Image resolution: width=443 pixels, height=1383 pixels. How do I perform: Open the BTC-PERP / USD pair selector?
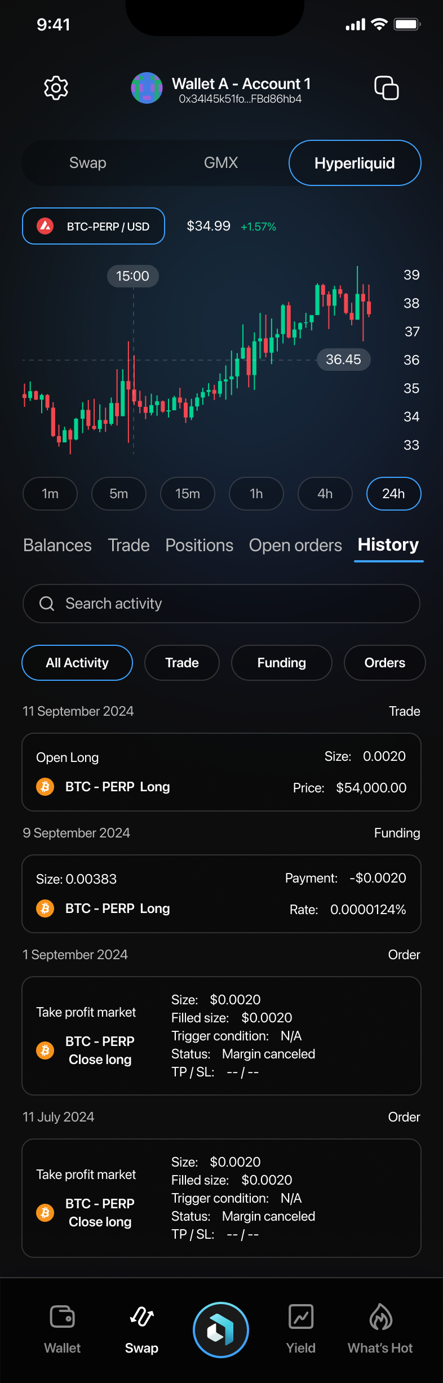coord(94,226)
